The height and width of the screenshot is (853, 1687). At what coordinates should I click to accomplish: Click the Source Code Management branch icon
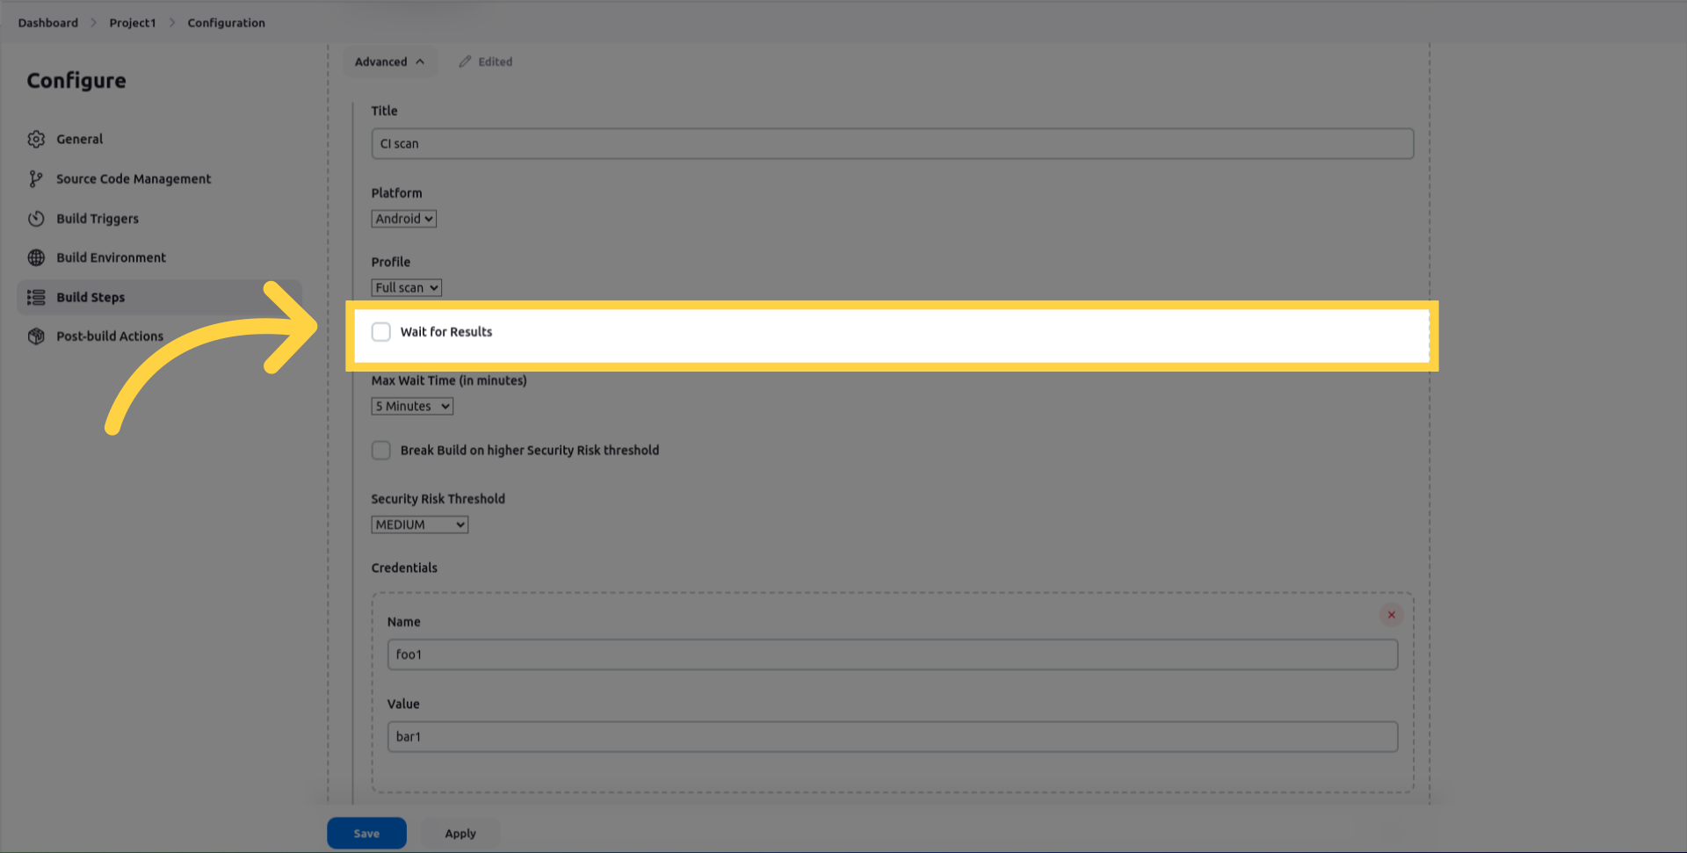pyautogui.click(x=36, y=179)
